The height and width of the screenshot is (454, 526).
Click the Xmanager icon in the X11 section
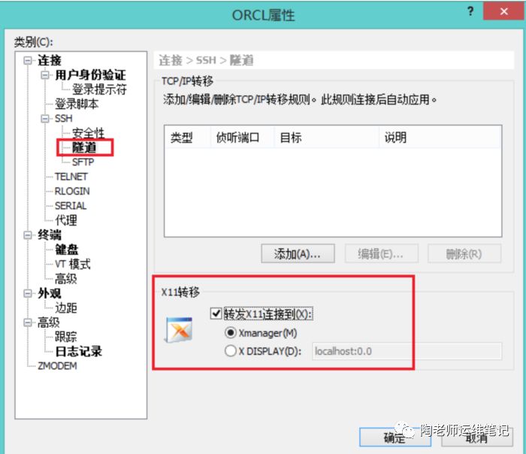[x=179, y=329]
